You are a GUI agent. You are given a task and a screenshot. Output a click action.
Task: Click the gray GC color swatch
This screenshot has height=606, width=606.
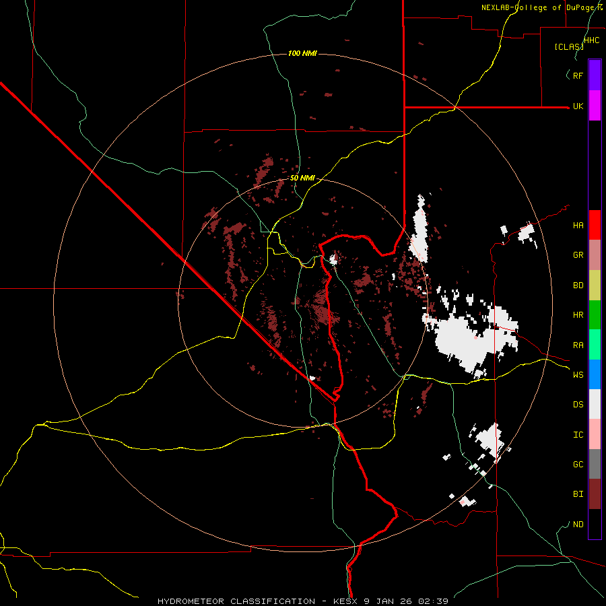[x=595, y=464]
